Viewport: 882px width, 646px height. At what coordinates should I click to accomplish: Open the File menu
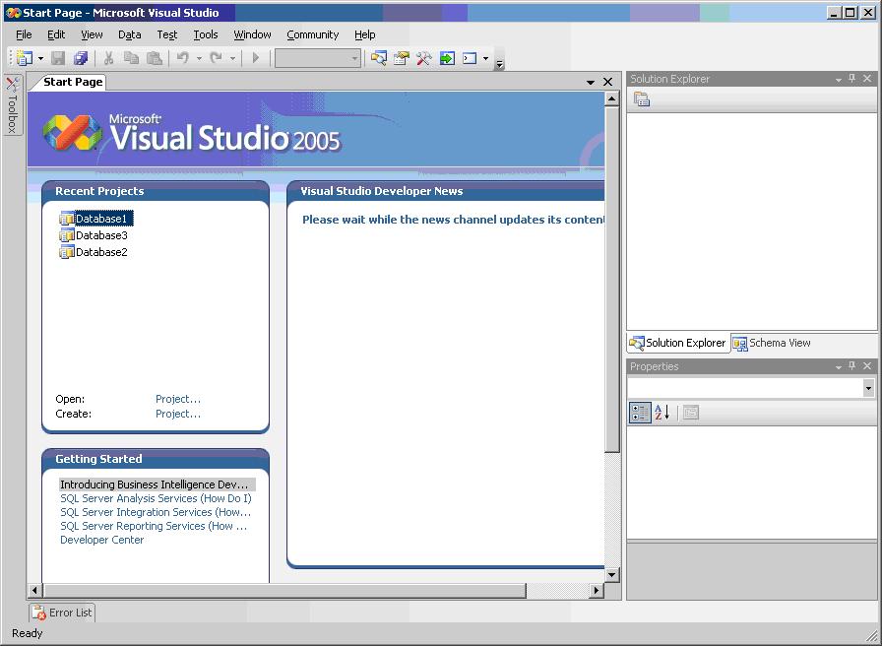pyautogui.click(x=24, y=34)
